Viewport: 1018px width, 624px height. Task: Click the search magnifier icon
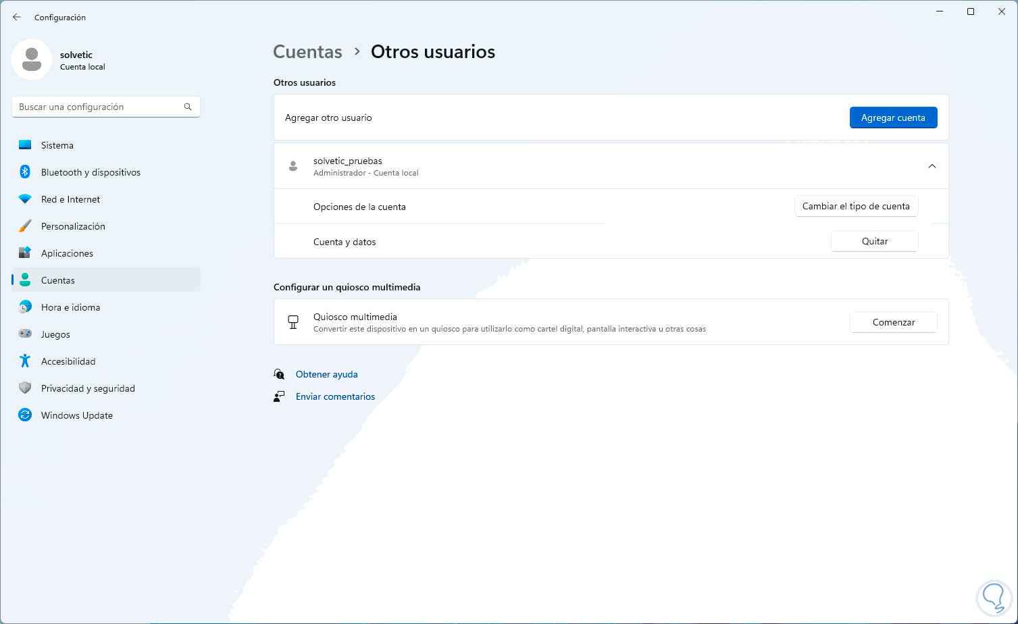pos(188,107)
